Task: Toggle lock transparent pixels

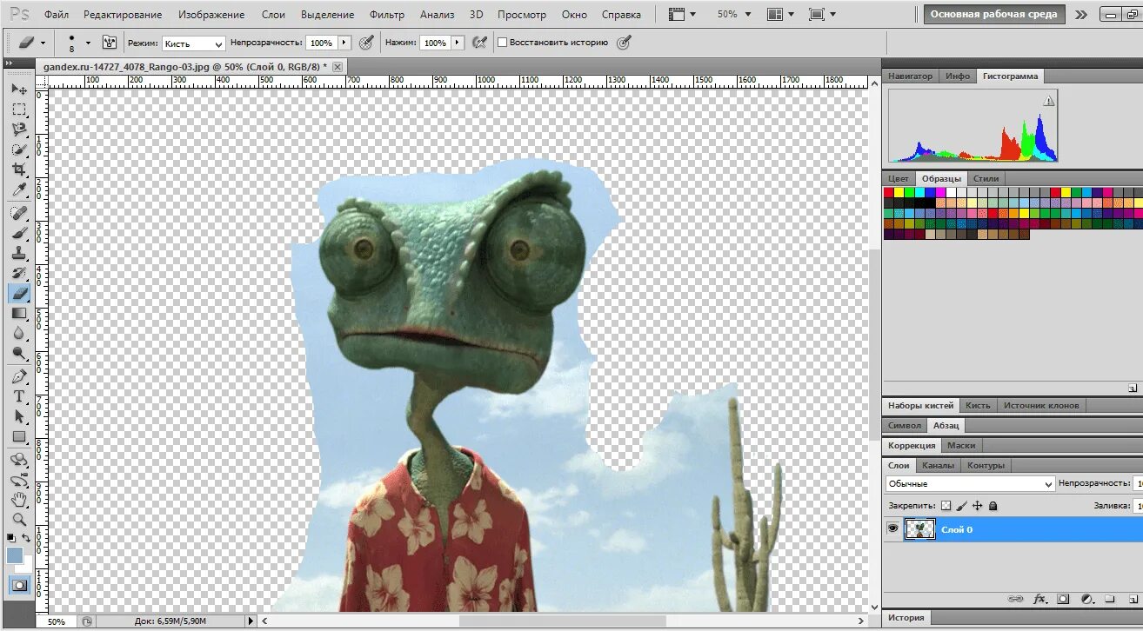Action: (946, 505)
